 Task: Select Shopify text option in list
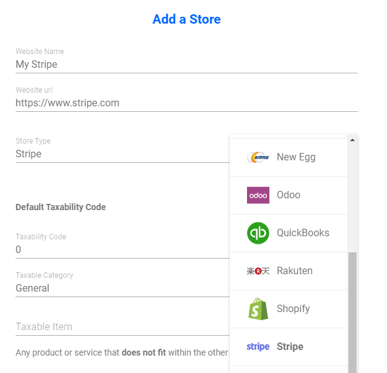click(293, 308)
